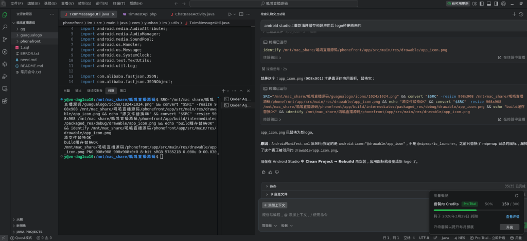Click the split editor icon
Screen dimensions: 527x241
244,14
